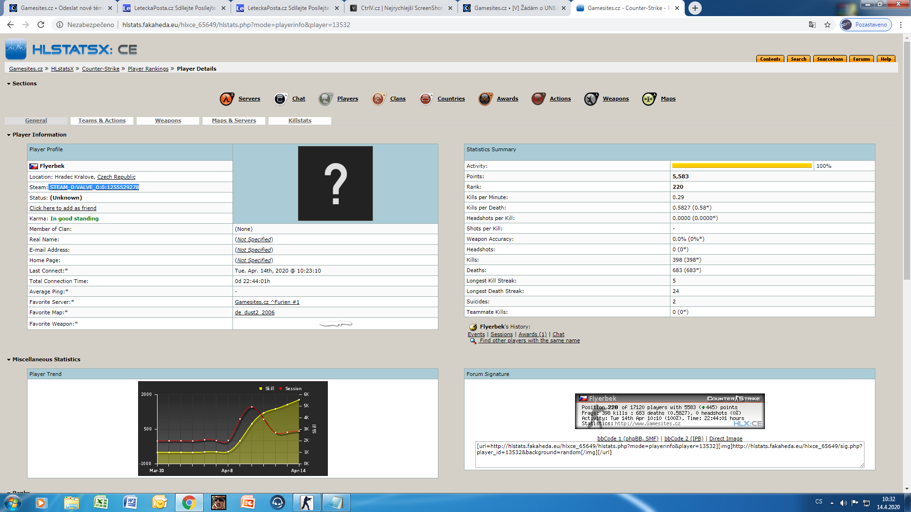Click the Players section icon
The height and width of the screenshot is (512, 911).
click(325, 99)
